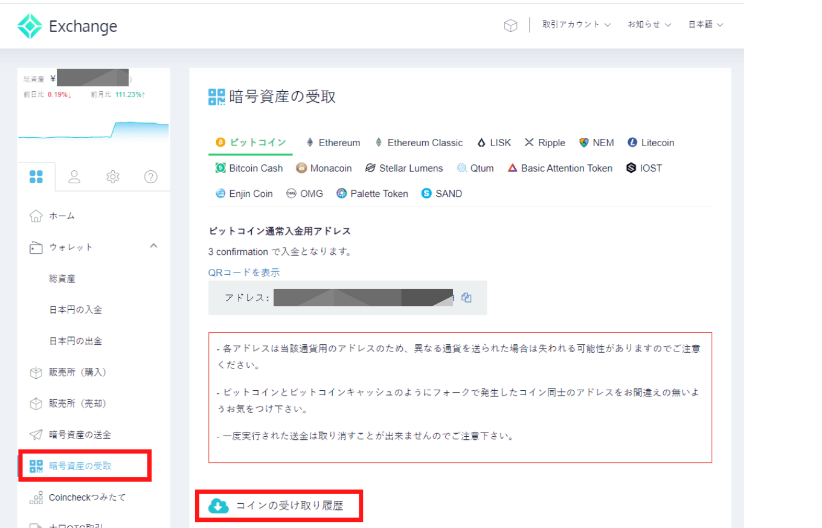Click the 前月比 111.23% value
Viewport: 822px width, 528px height.
129,94
